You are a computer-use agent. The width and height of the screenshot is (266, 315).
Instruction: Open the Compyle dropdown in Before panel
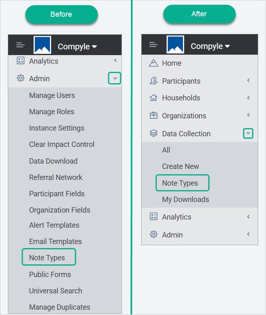pos(77,47)
